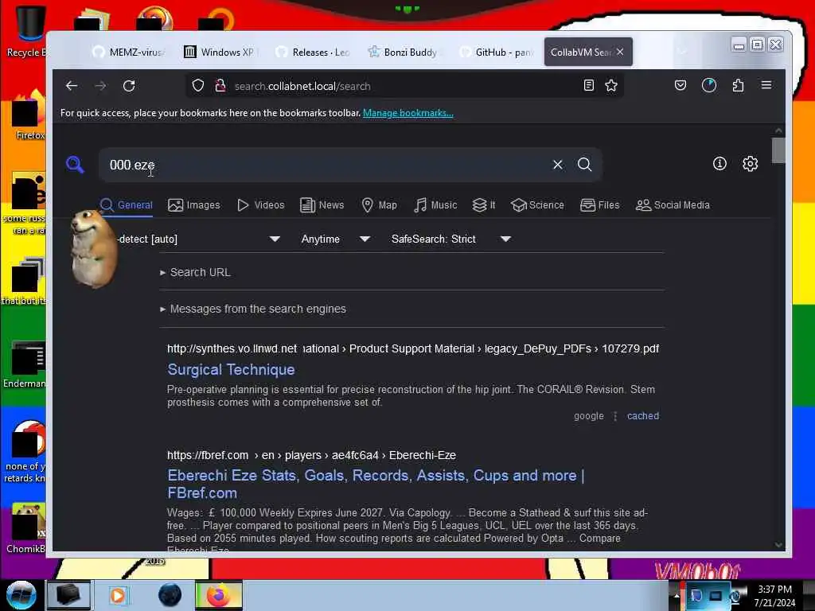This screenshot has height=611, width=815.
Task: Select the ChomikB desktop icon
Action: [x=26, y=528]
